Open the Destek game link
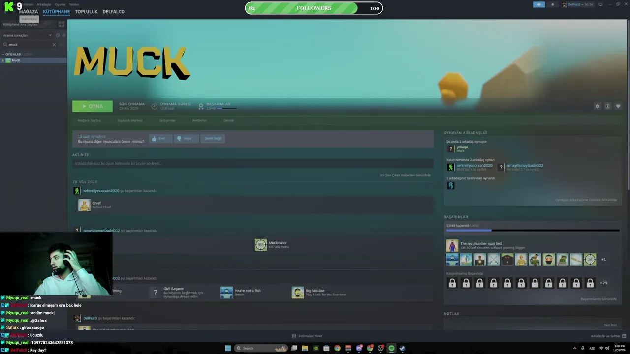Screen dimensions: 630x354 (229, 120)
